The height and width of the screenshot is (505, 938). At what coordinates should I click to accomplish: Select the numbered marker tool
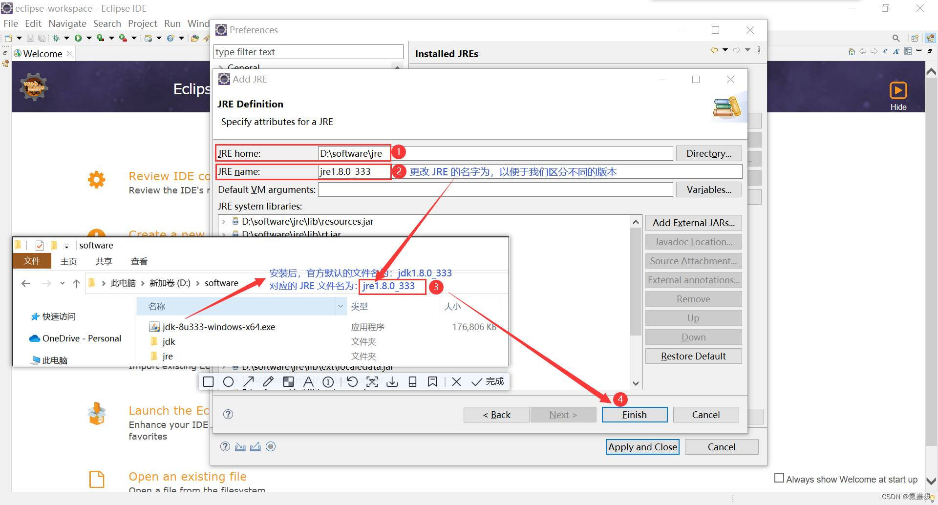click(x=328, y=381)
